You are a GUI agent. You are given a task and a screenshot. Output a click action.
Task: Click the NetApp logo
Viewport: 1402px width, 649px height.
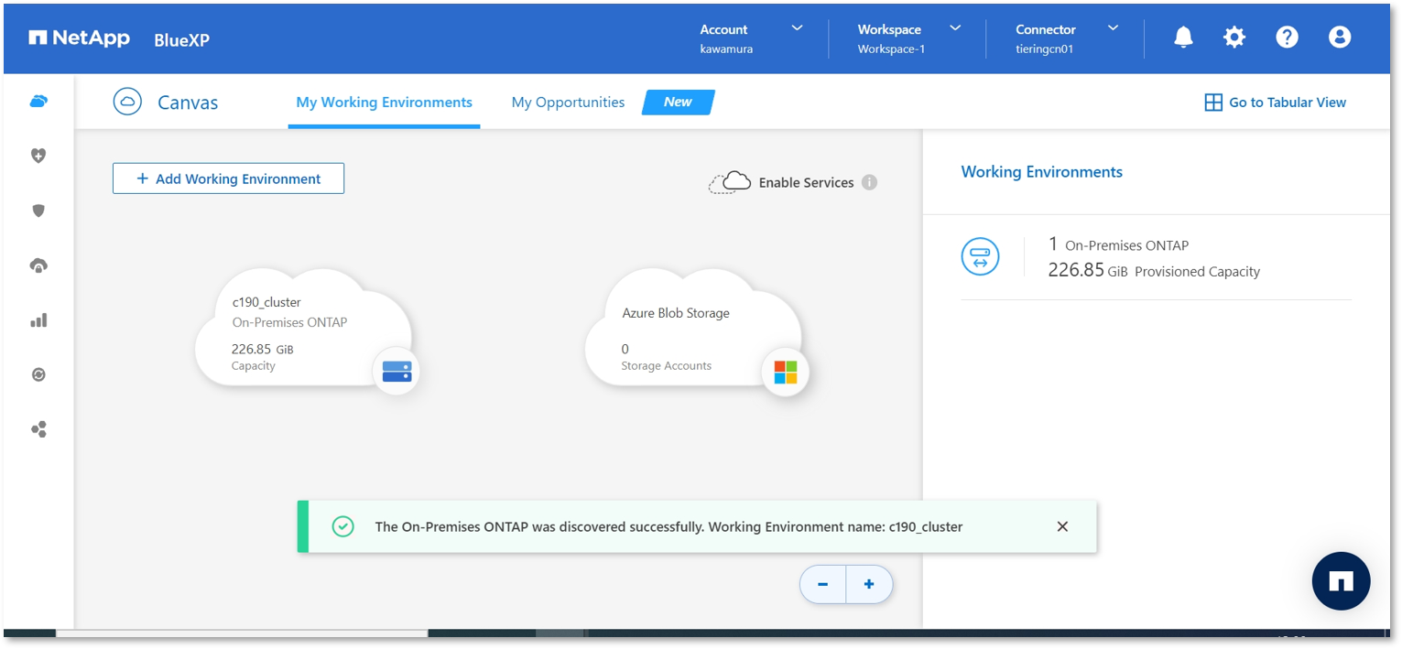tap(79, 38)
